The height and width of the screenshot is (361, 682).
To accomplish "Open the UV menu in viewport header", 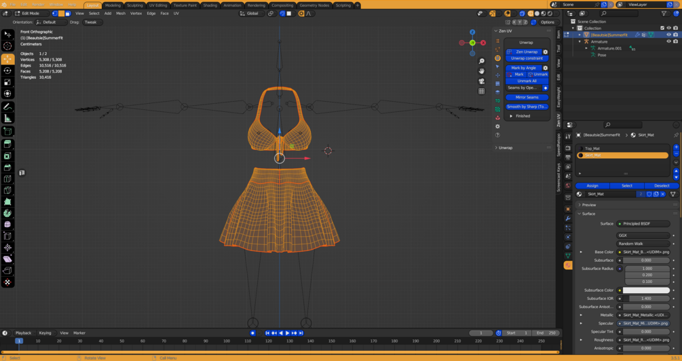I will [x=176, y=14].
